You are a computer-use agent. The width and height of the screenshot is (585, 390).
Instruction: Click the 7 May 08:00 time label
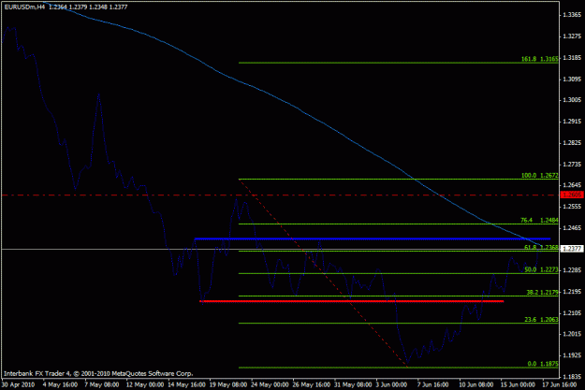pyautogui.click(x=102, y=384)
